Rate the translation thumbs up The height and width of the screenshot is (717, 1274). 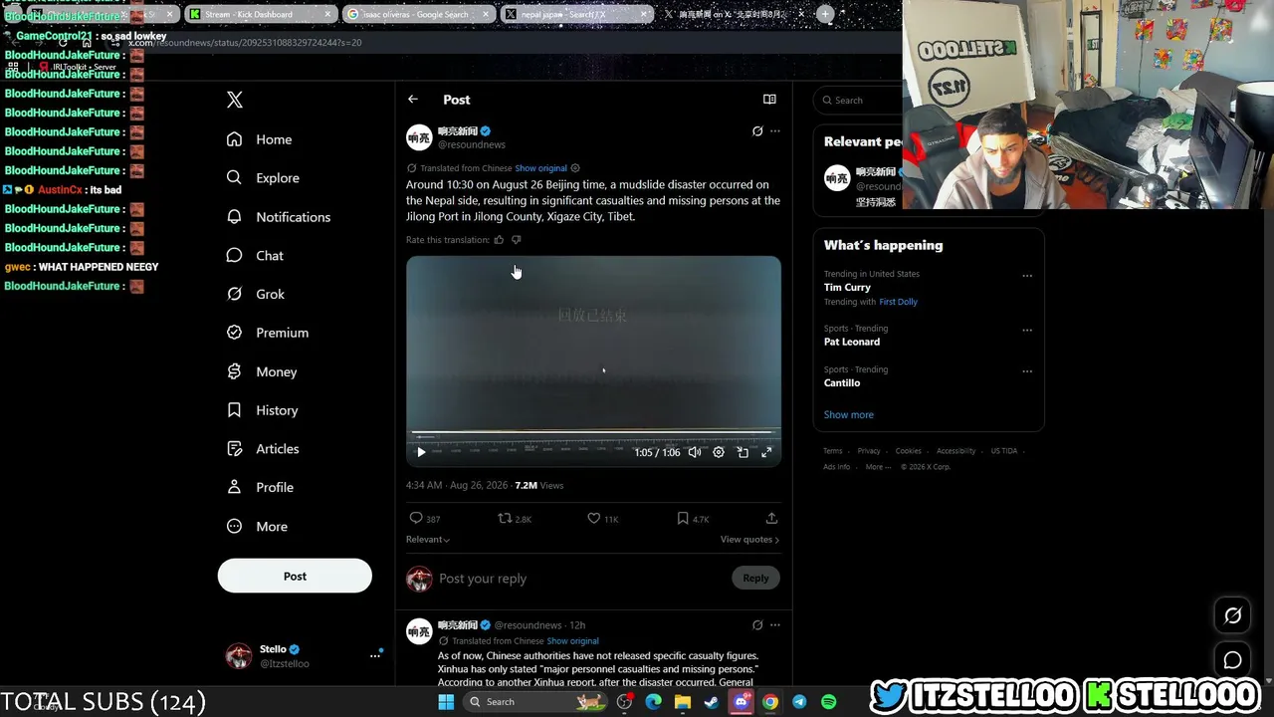(x=500, y=240)
